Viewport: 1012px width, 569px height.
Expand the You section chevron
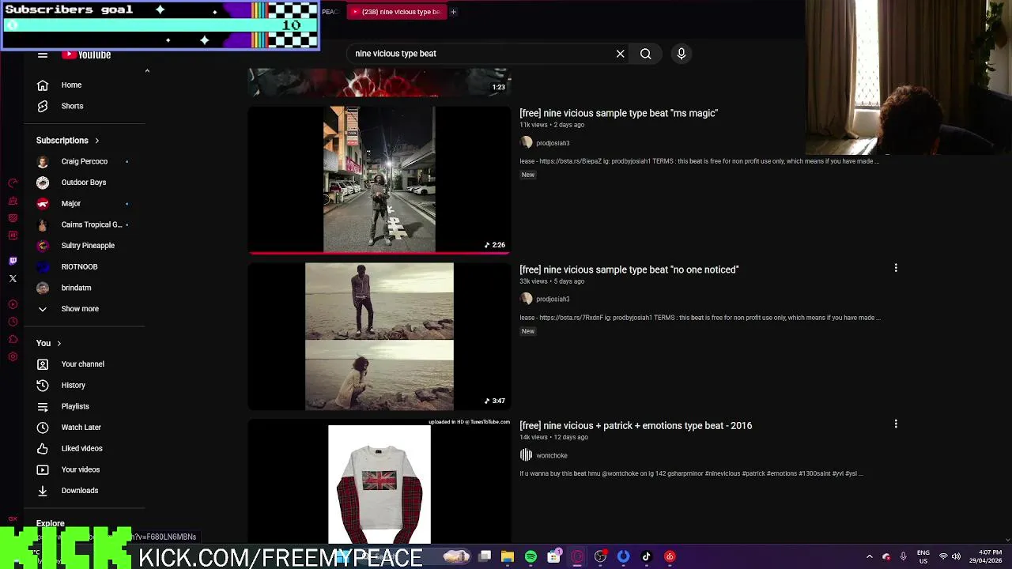pyautogui.click(x=59, y=344)
